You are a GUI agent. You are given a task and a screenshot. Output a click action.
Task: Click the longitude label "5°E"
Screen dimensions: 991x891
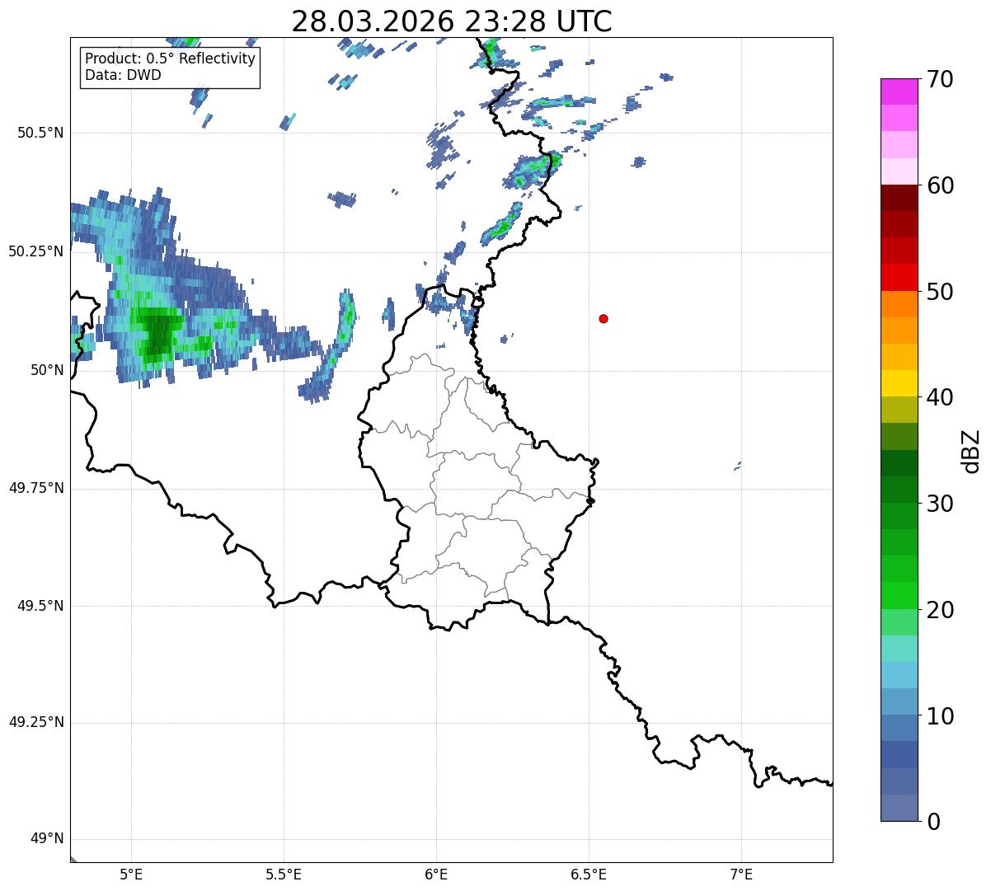point(131,874)
